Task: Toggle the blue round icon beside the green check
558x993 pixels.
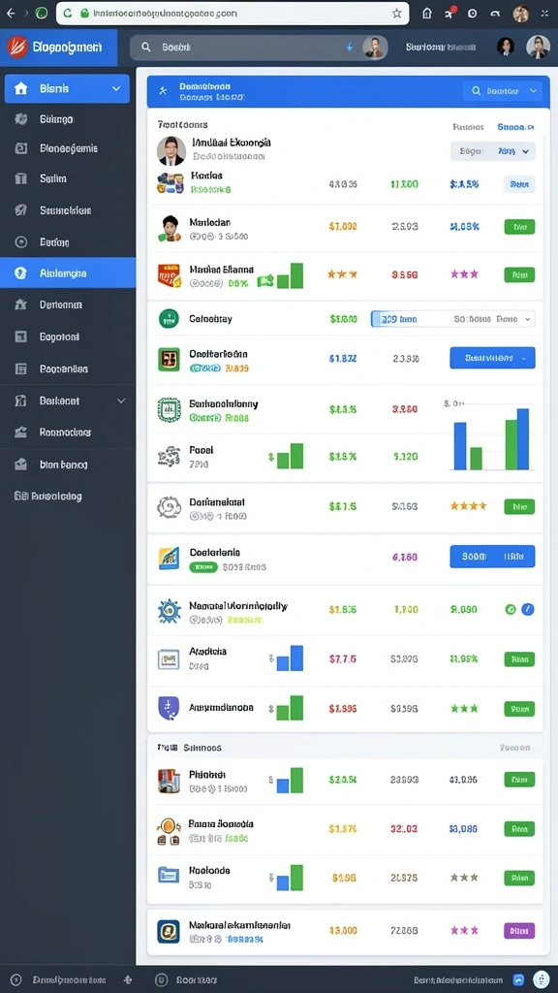Action: coord(528,609)
